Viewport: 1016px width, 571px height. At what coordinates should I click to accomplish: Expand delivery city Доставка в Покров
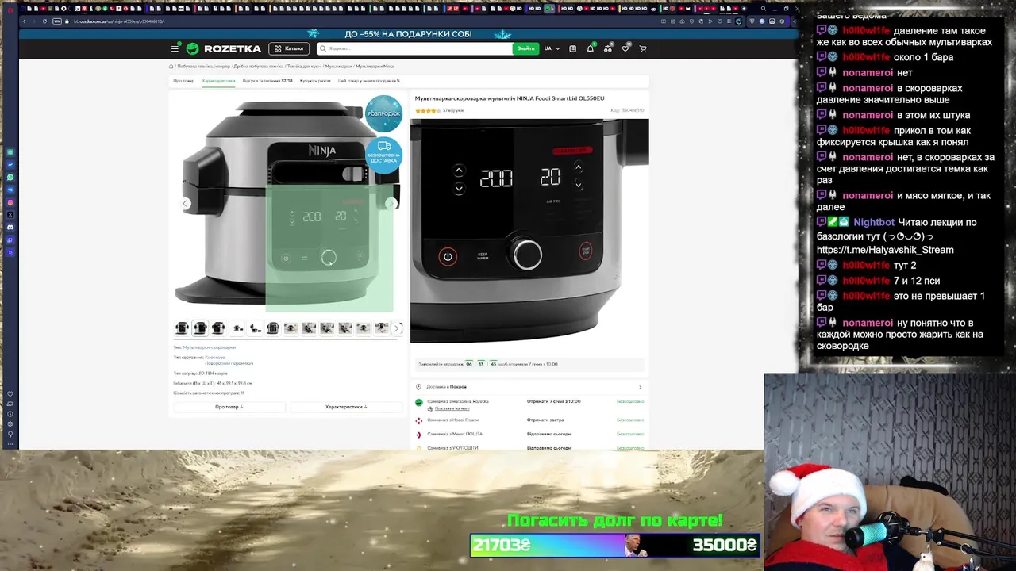(x=529, y=387)
